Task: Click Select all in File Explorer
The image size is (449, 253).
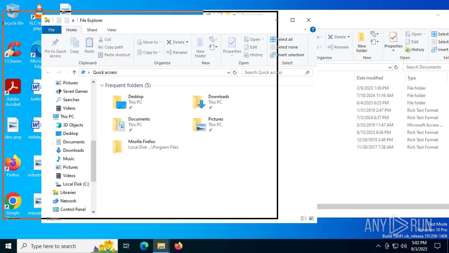Action: pos(281,39)
